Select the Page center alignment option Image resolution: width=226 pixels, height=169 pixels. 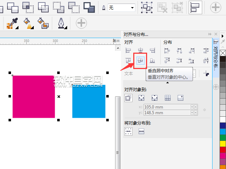(155, 98)
